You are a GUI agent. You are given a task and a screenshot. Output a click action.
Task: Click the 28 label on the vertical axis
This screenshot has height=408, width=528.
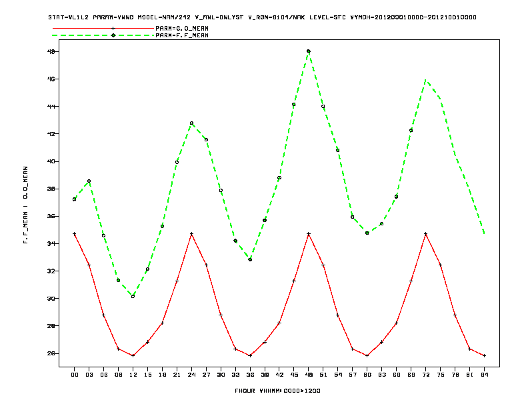(x=51, y=326)
